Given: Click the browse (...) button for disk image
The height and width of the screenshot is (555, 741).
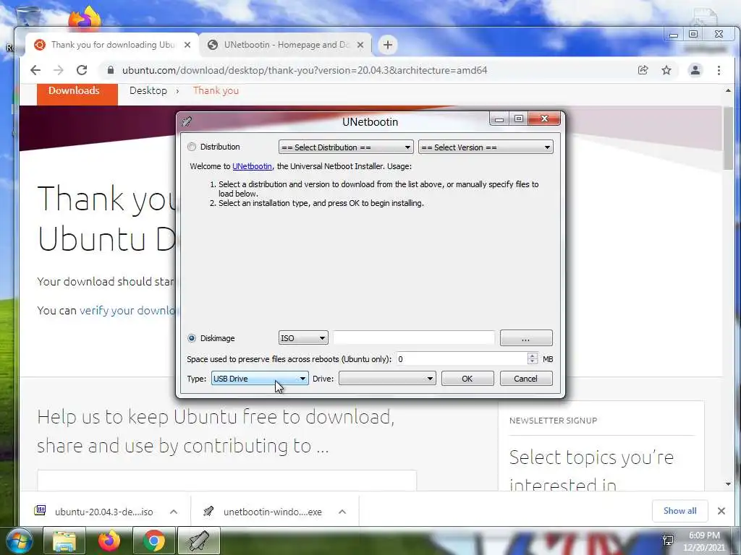Looking at the screenshot, I should (526, 338).
